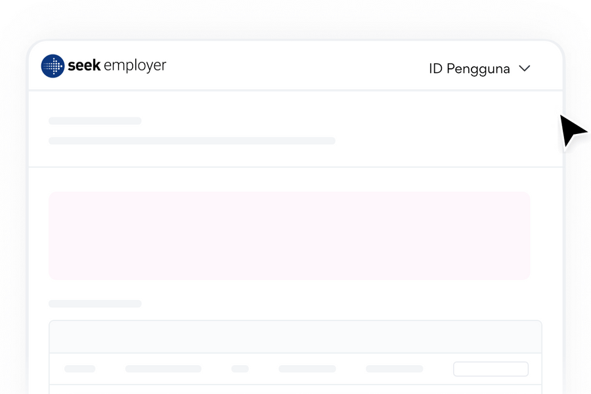Select the short page title placeholder bar
The image size is (591, 394).
95,121
